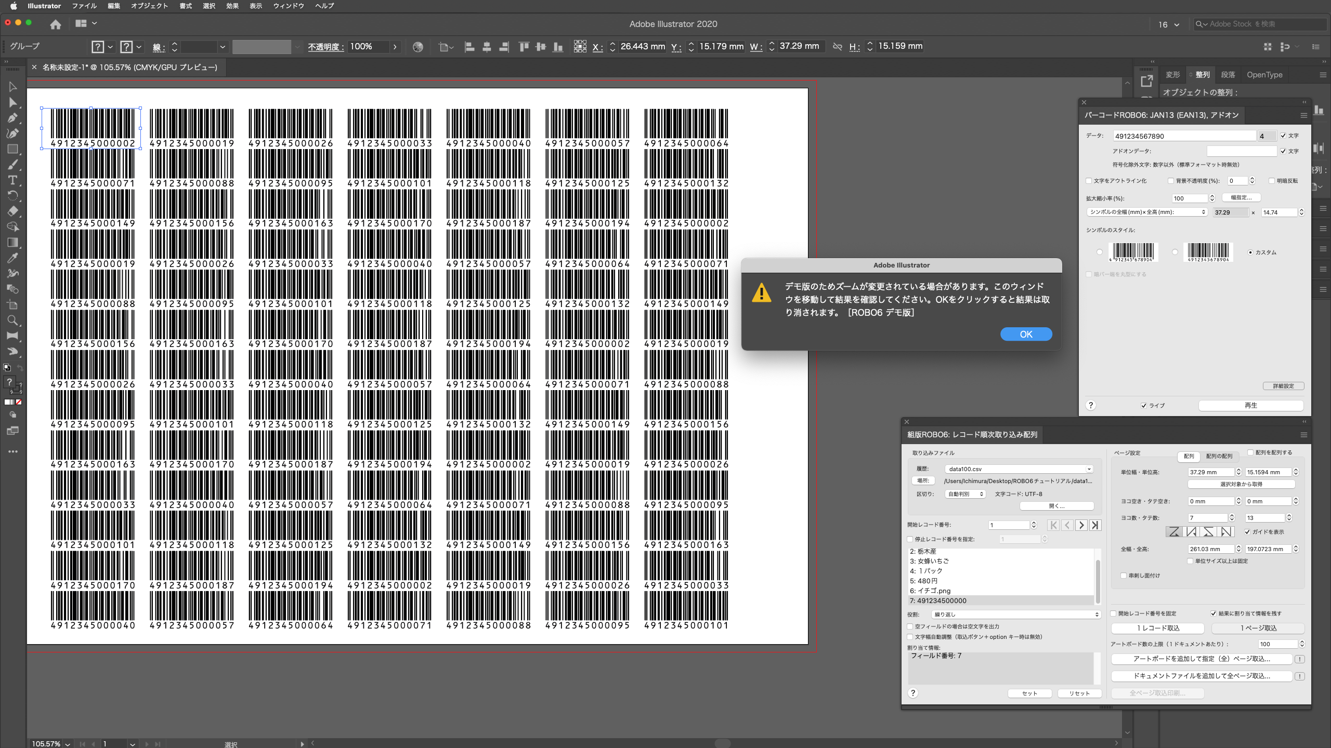Select the Eyedropper tool
Viewport: 1331px width, 748px height.
click(13, 258)
